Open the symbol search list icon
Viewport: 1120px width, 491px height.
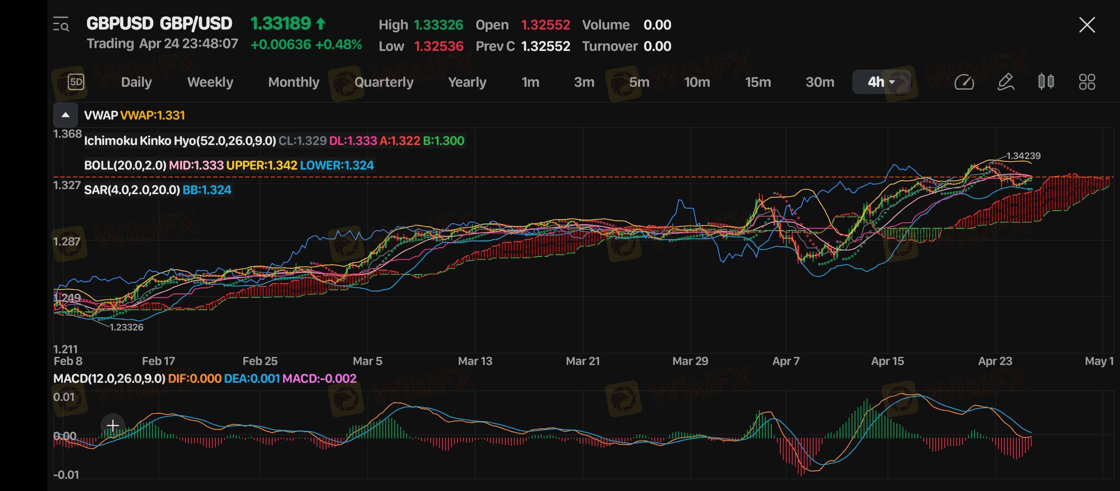click(61, 25)
